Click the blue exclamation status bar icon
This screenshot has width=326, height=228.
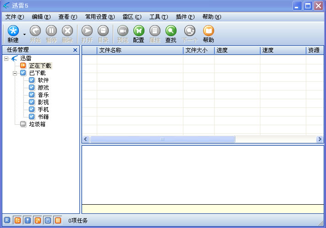pyautogui.click(x=28, y=220)
